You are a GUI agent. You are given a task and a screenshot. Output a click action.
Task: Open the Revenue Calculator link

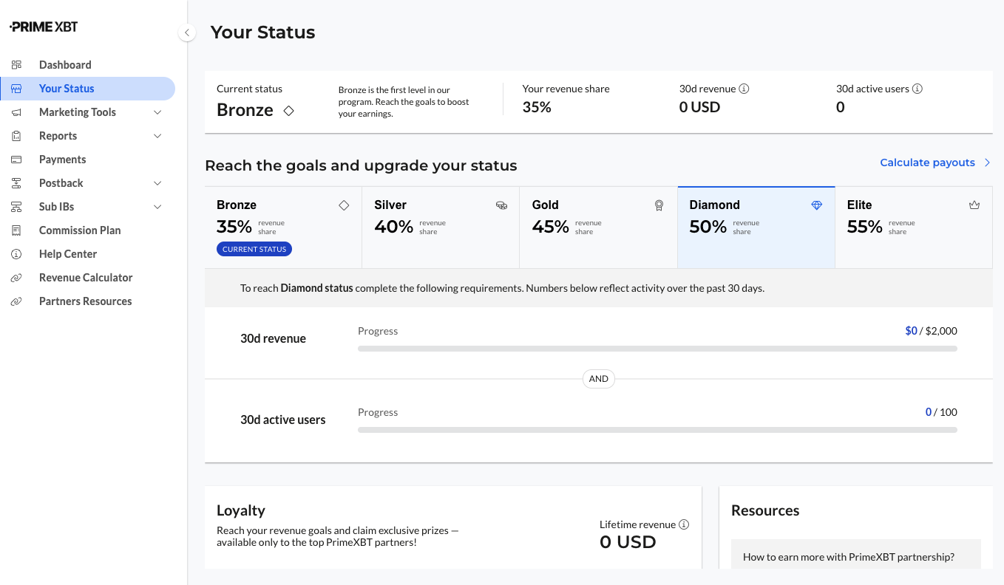pyautogui.click(x=88, y=278)
